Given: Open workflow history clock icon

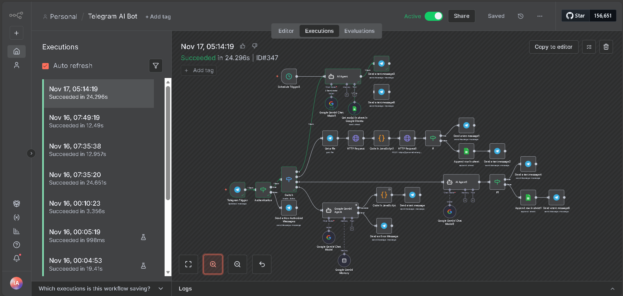Looking at the screenshot, I should (x=520, y=16).
